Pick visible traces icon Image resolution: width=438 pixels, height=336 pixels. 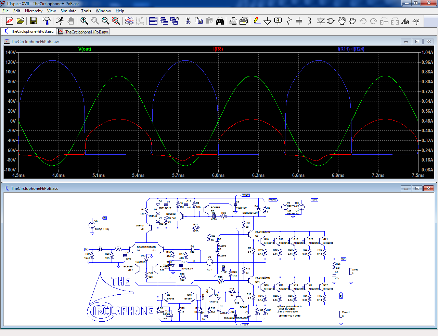(129, 21)
